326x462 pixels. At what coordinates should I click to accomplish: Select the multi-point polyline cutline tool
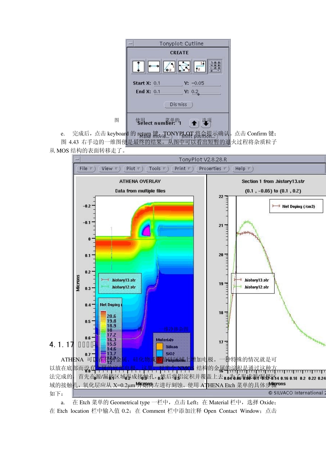pyautogui.click(x=184, y=66)
